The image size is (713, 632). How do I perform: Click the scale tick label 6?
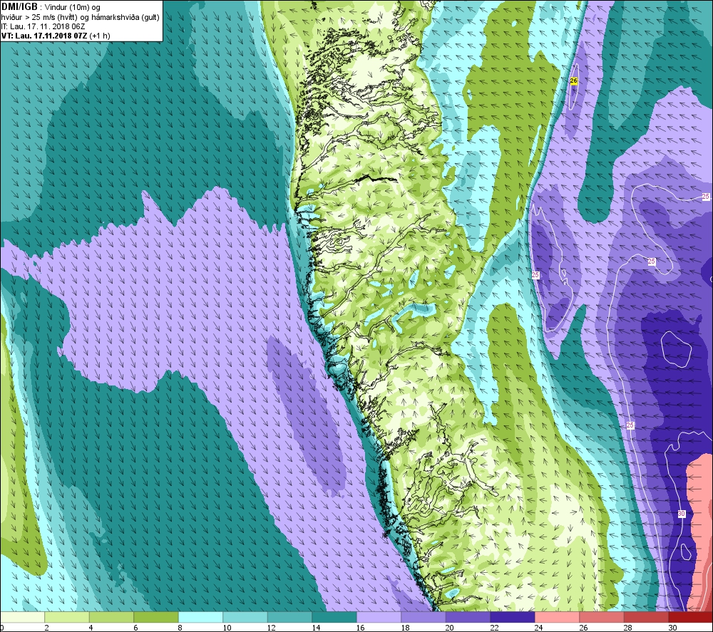click(x=135, y=628)
